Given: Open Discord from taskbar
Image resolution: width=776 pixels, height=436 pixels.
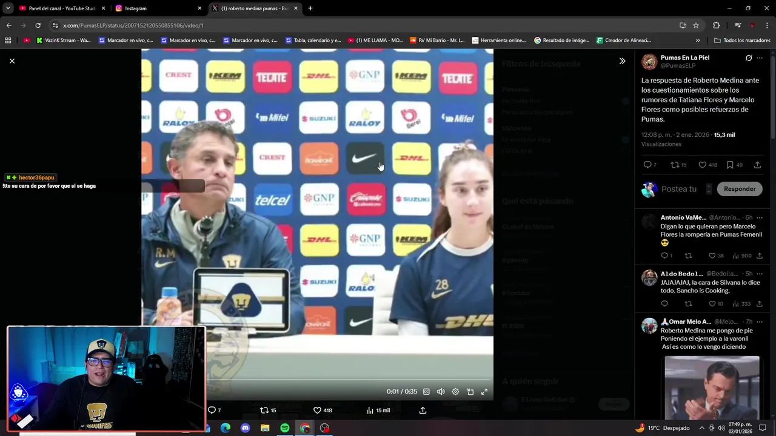Looking at the screenshot, I should [x=245, y=428].
